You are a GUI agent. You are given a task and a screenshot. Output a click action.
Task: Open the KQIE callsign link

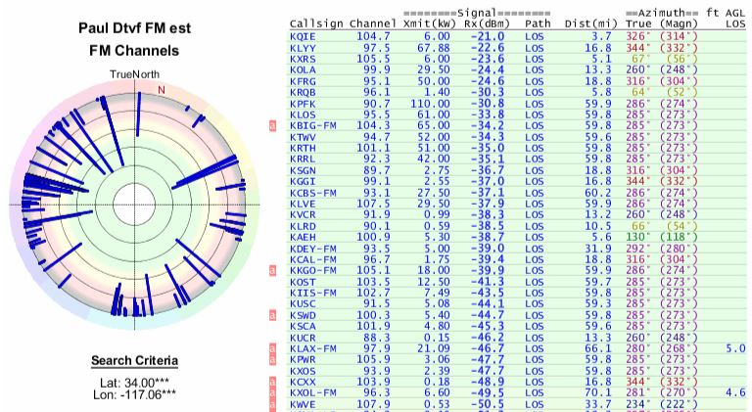(304, 34)
